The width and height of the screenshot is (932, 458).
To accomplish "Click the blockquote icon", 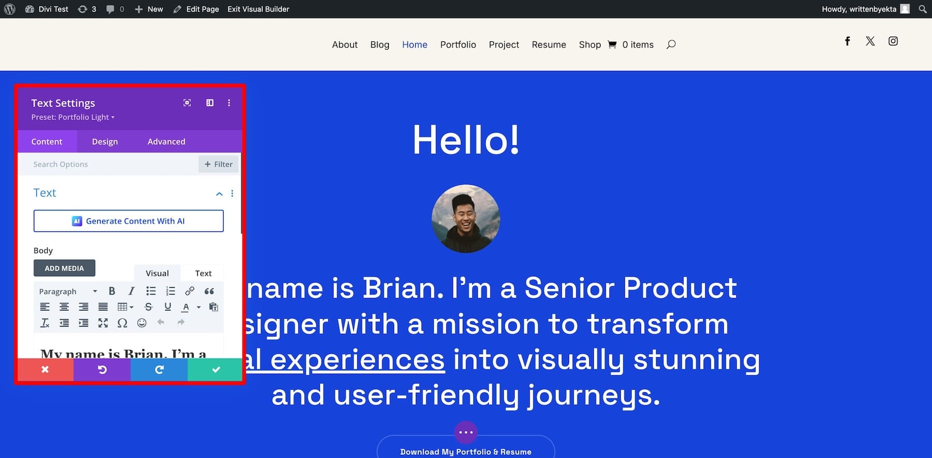I will click(209, 291).
